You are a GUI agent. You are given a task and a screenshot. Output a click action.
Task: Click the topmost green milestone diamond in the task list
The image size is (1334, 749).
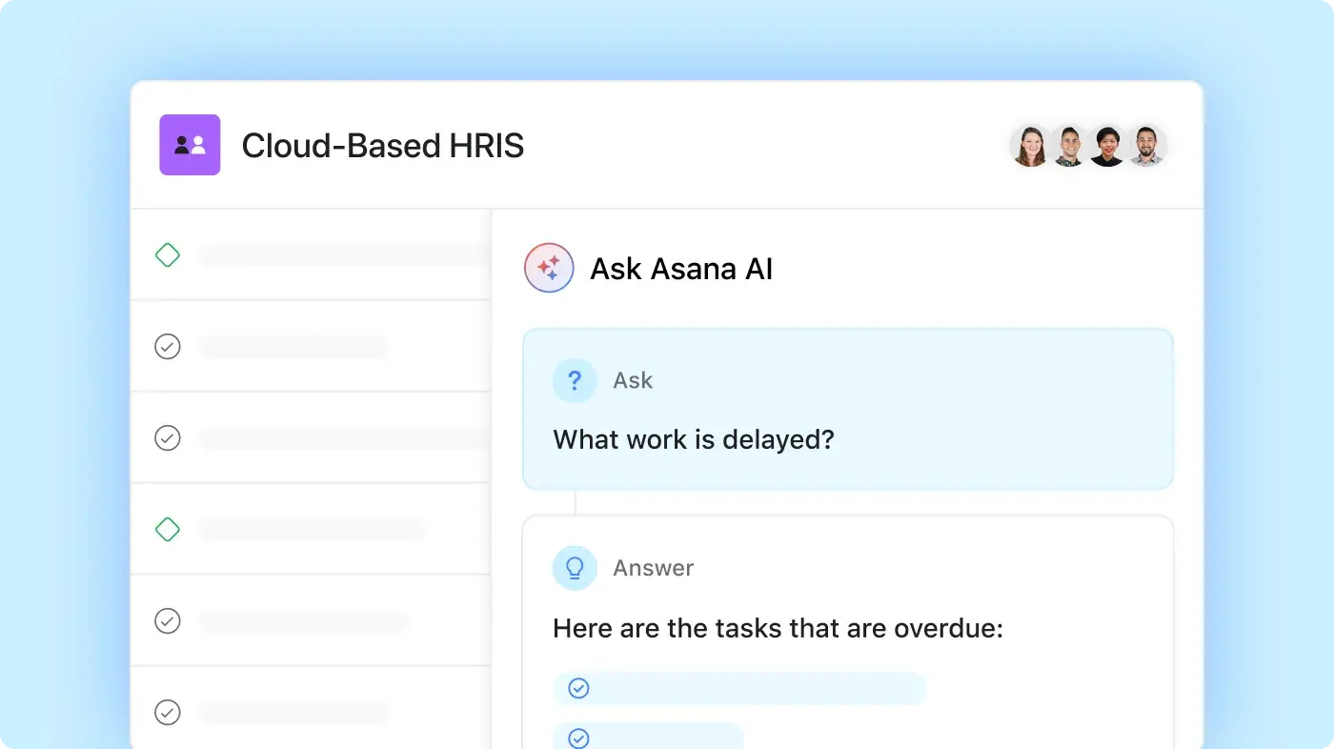(168, 255)
